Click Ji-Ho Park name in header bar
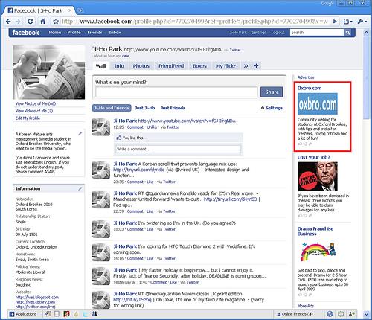This screenshot has height=320, width=372. tap(238, 33)
